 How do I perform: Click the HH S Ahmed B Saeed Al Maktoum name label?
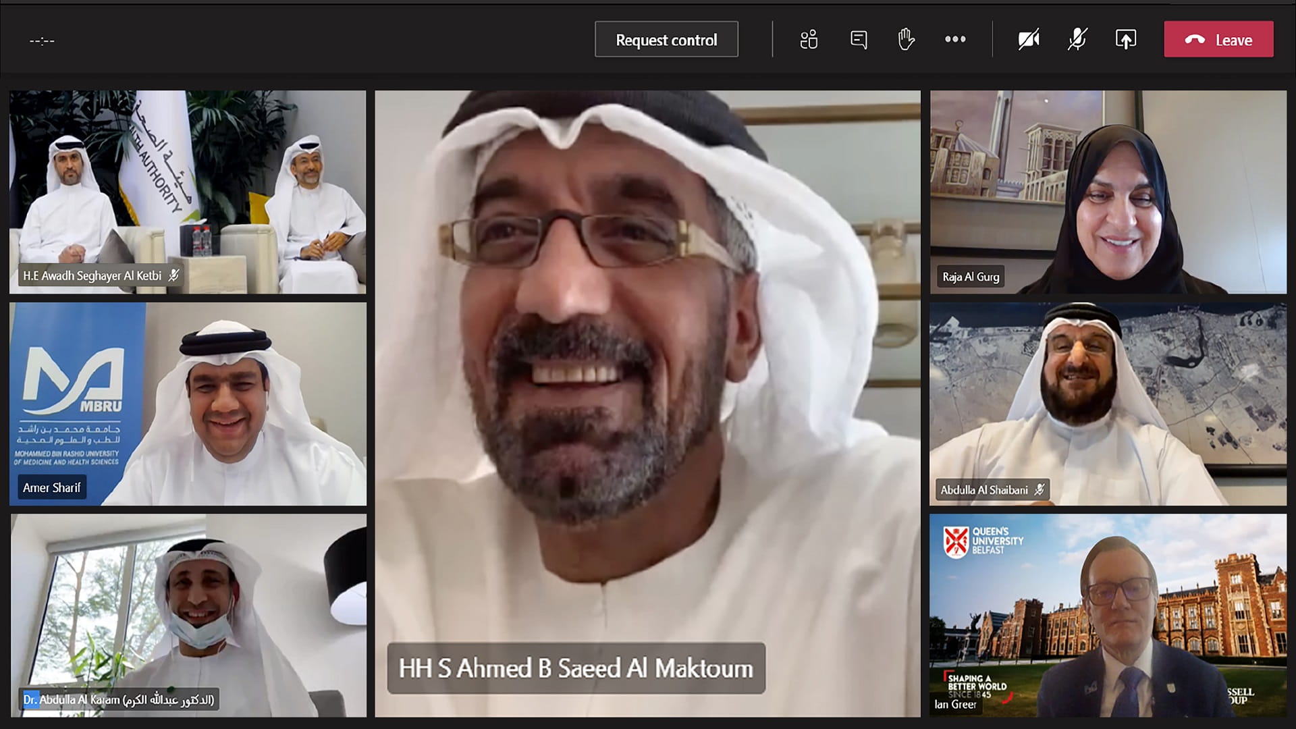576,668
